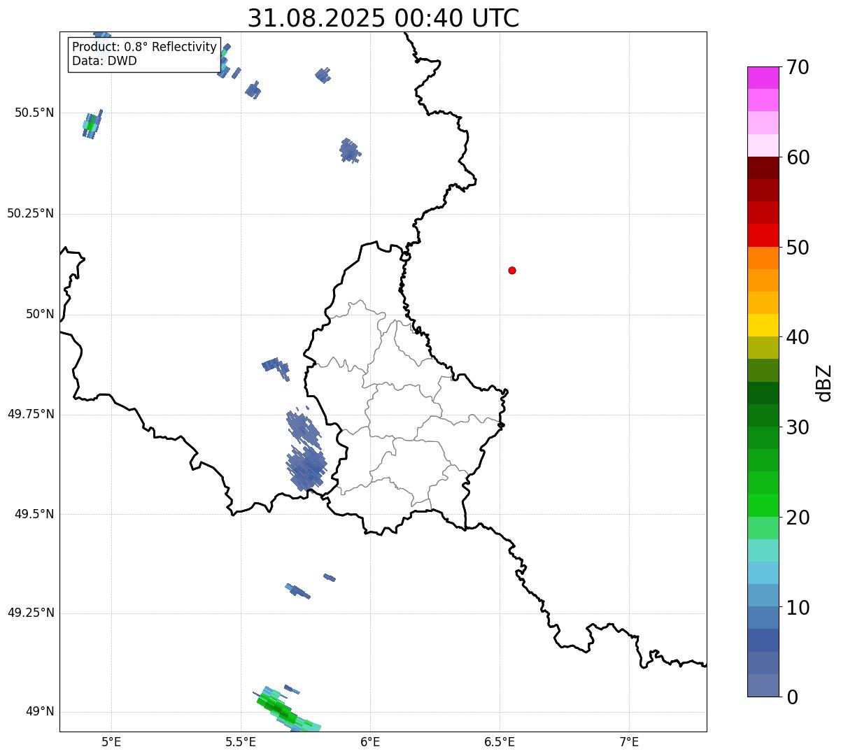Click the yellow swatch just above 40 dBZ
The width and height of the screenshot is (841, 756).
pyautogui.click(x=763, y=325)
